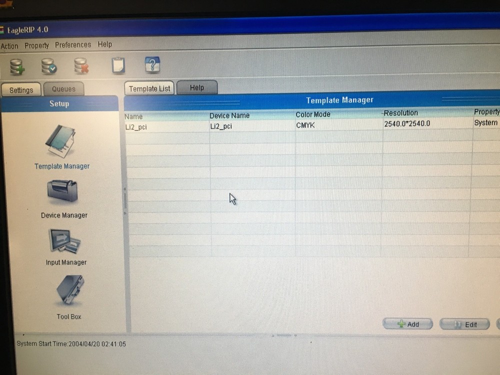This screenshot has width=500, height=375.
Task: Select the Template List tab
Action: point(148,88)
